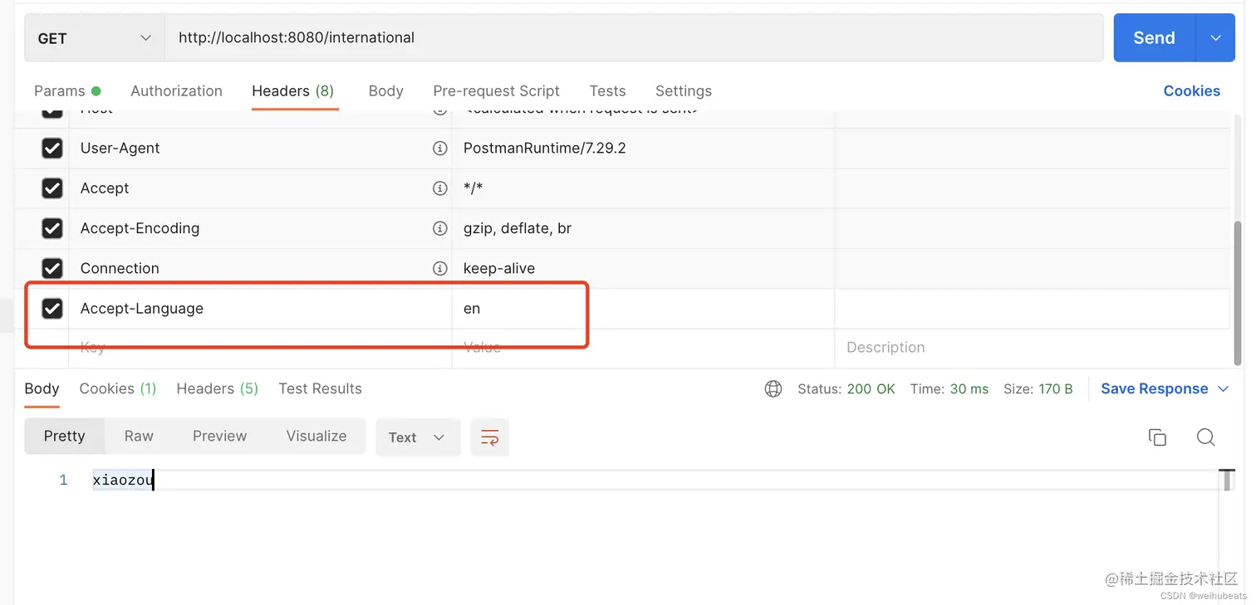
Task: Click the User-Agent key cell
Action: 260,149
